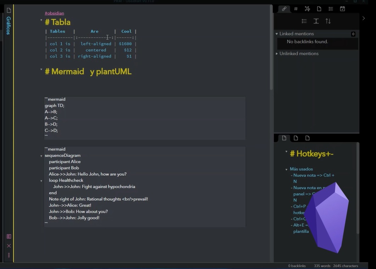
Task: Switch to the Tags pane icon
Action: tap(296, 9)
